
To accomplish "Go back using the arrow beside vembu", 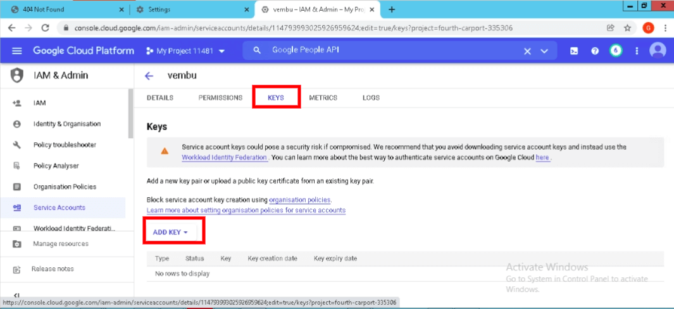I will point(149,76).
